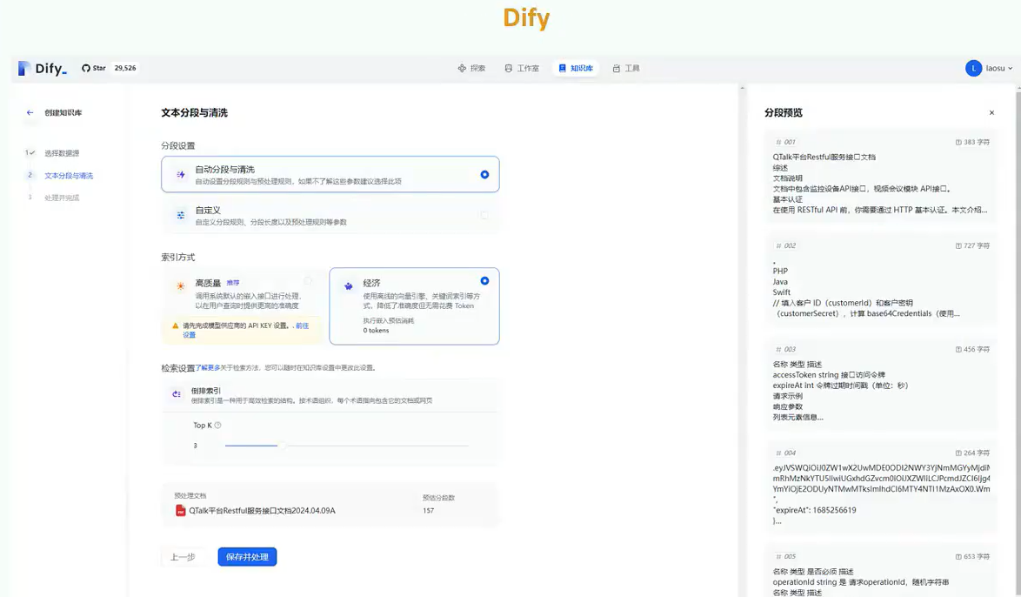This screenshot has width=1021, height=597.
Task: Click the # 003 segment card label
Action: tap(785, 349)
